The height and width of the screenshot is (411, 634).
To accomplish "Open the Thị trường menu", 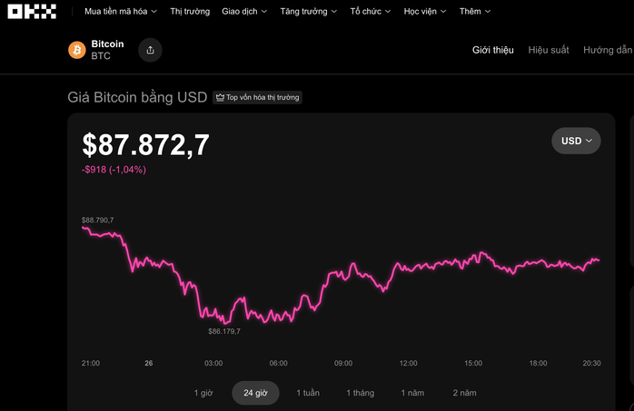I will [190, 12].
